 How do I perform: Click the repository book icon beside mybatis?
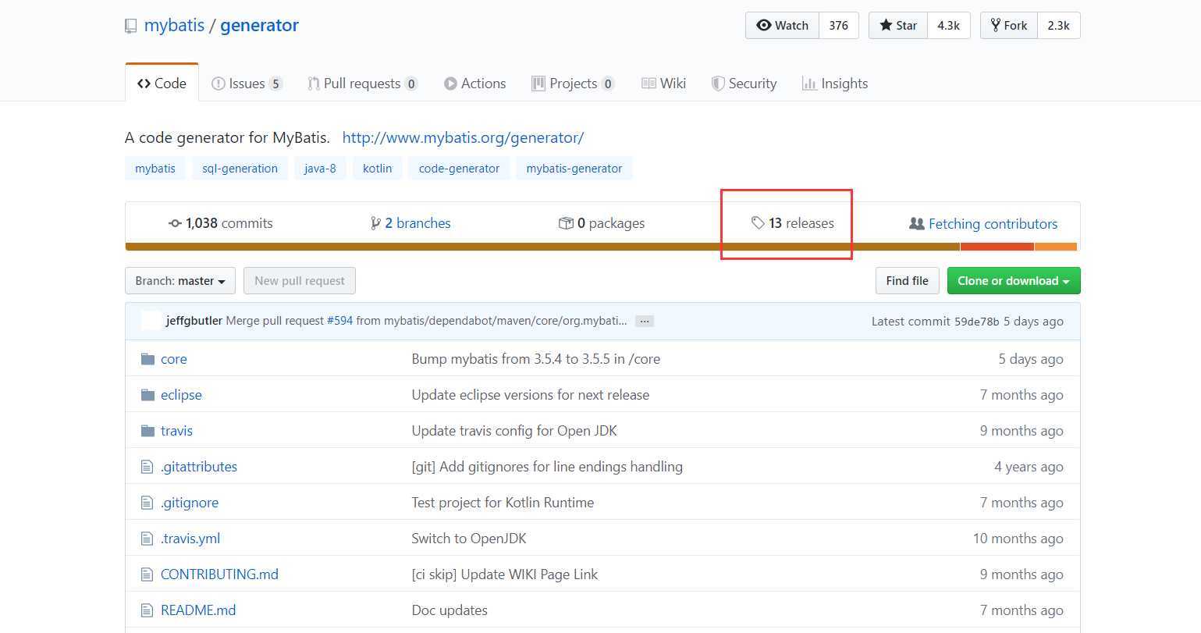coord(130,26)
